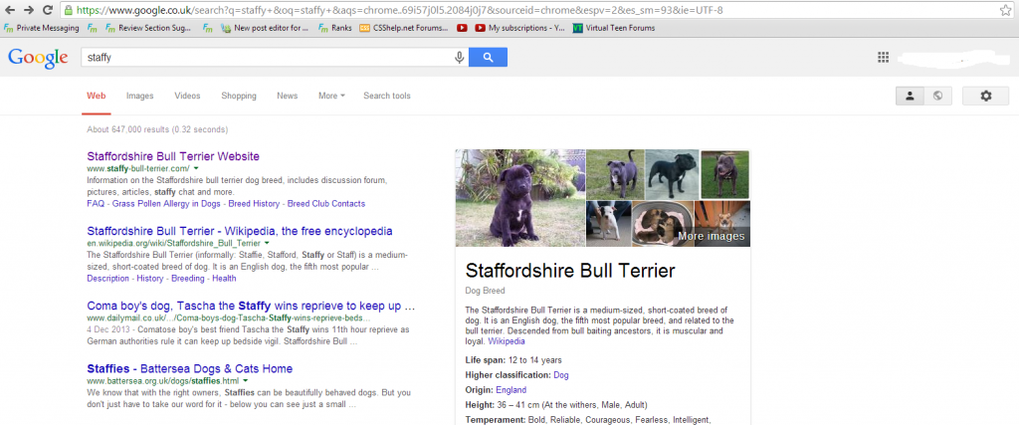Open the Google apps grid icon
1019x425 pixels.
pyautogui.click(x=883, y=57)
